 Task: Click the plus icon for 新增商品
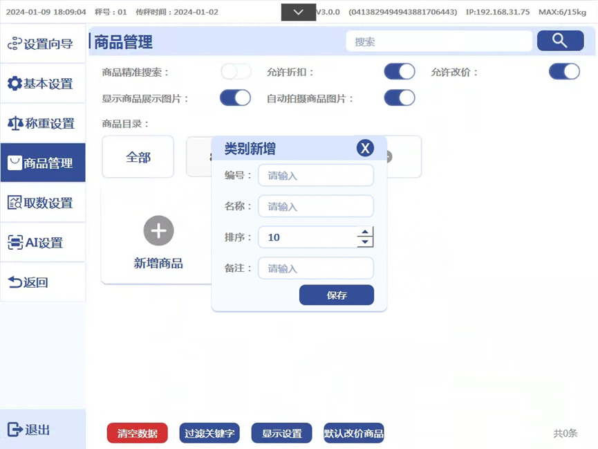pyautogui.click(x=158, y=230)
